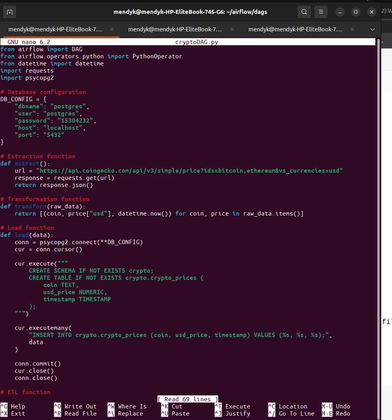392x420 pixels.
Task: Switch to the second terminal tab
Action: (x=175, y=29)
